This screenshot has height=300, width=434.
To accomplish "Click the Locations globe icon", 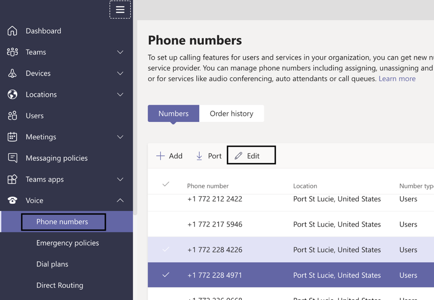I will point(12,94).
